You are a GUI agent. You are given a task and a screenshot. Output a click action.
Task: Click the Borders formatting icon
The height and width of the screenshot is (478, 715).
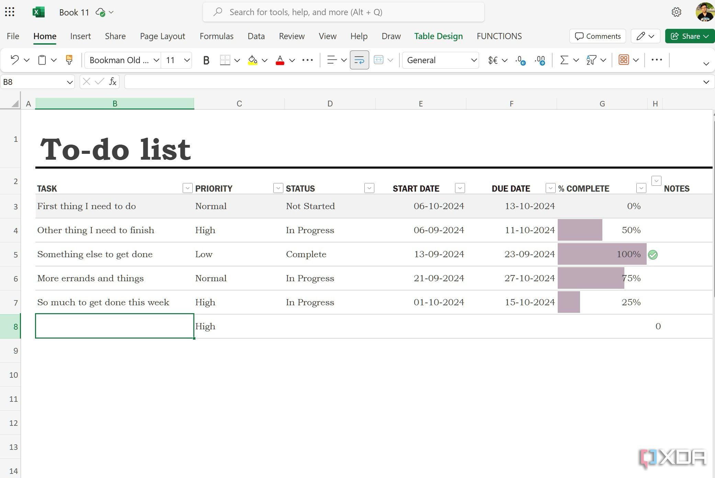pyautogui.click(x=225, y=60)
